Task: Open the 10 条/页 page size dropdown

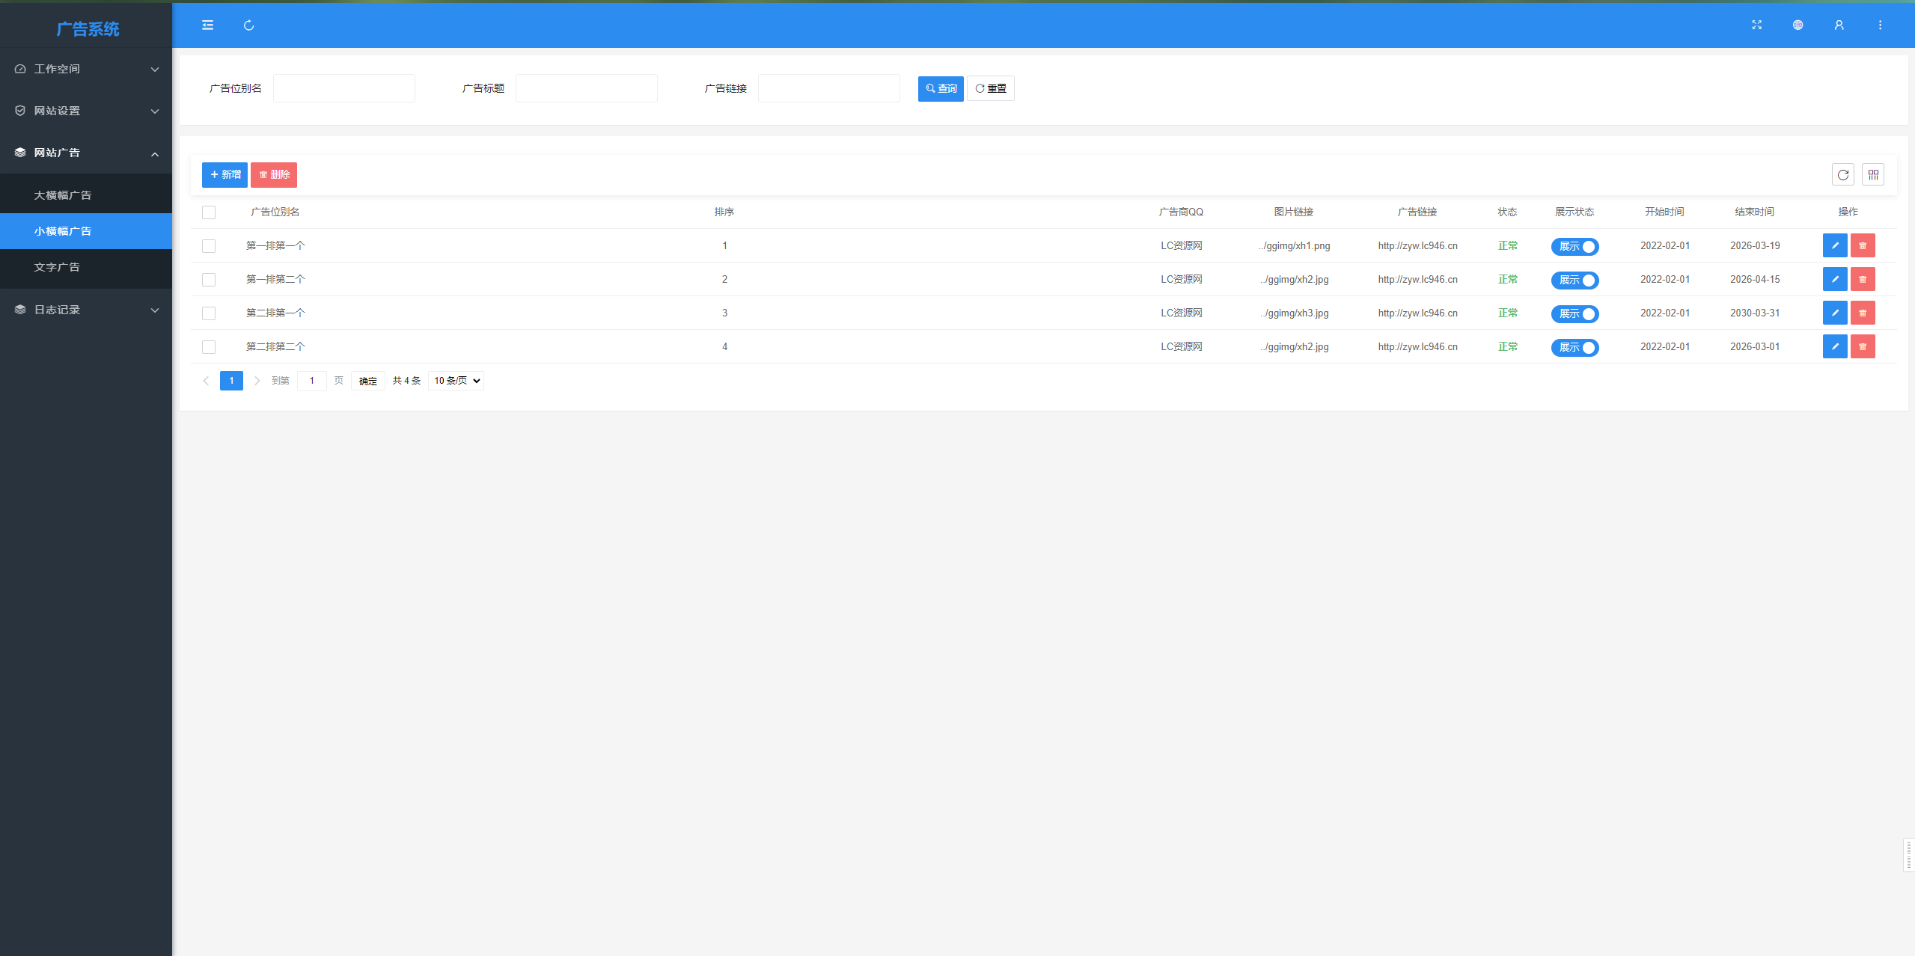Action: click(456, 381)
